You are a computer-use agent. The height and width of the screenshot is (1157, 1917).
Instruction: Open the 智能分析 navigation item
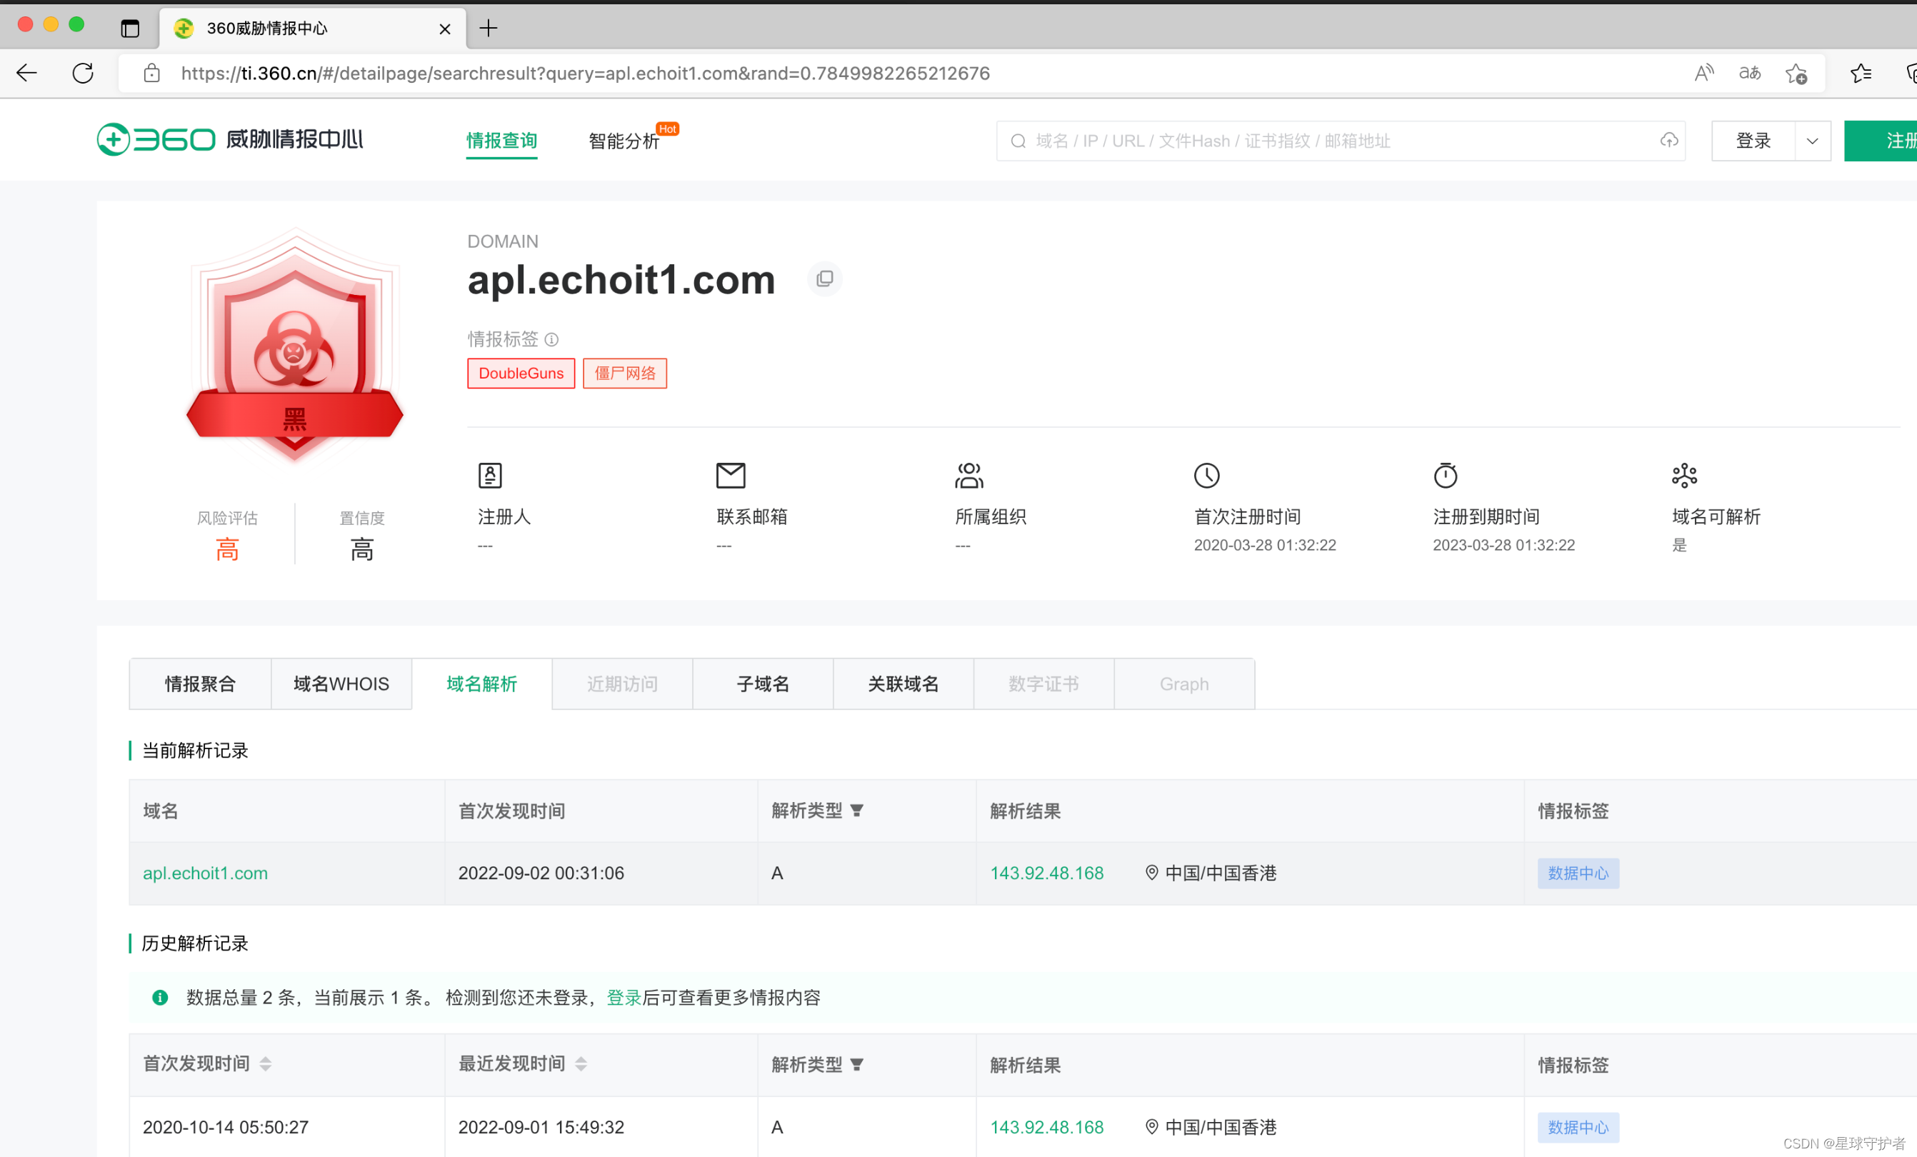click(624, 141)
